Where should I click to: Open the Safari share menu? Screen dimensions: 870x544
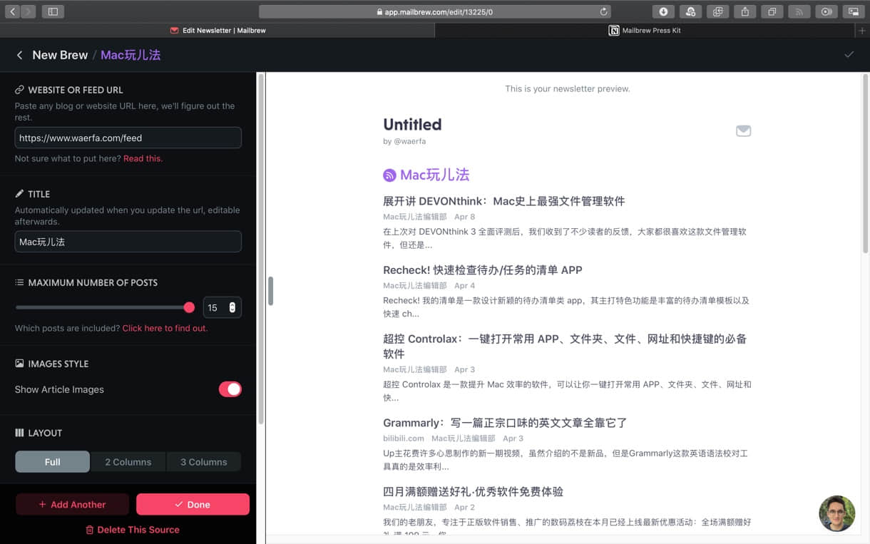tap(744, 11)
